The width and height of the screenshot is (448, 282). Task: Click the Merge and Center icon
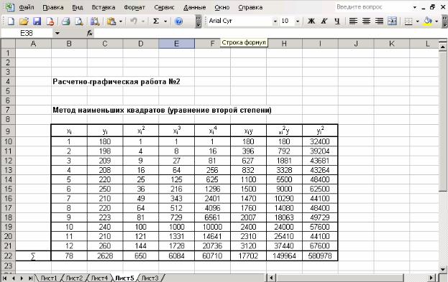point(393,21)
